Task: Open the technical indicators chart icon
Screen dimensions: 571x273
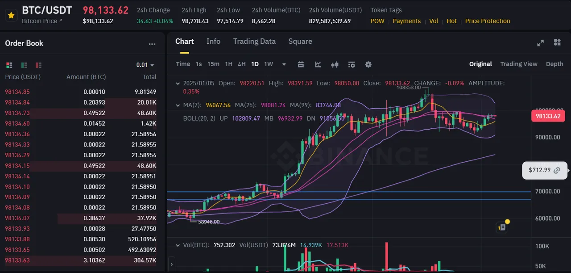Action: click(318, 64)
